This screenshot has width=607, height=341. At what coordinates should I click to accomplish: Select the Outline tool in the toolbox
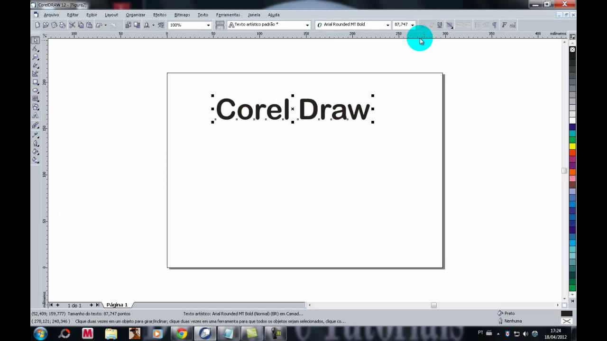[x=36, y=143]
